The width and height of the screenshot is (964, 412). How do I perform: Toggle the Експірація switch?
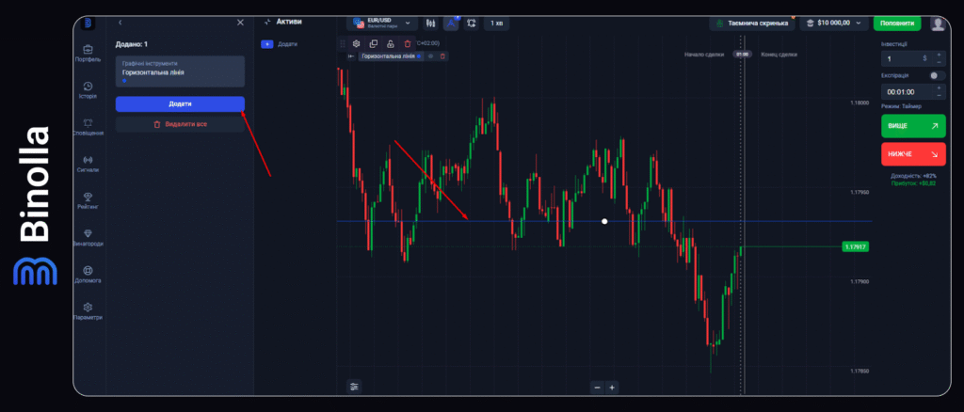(936, 75)
